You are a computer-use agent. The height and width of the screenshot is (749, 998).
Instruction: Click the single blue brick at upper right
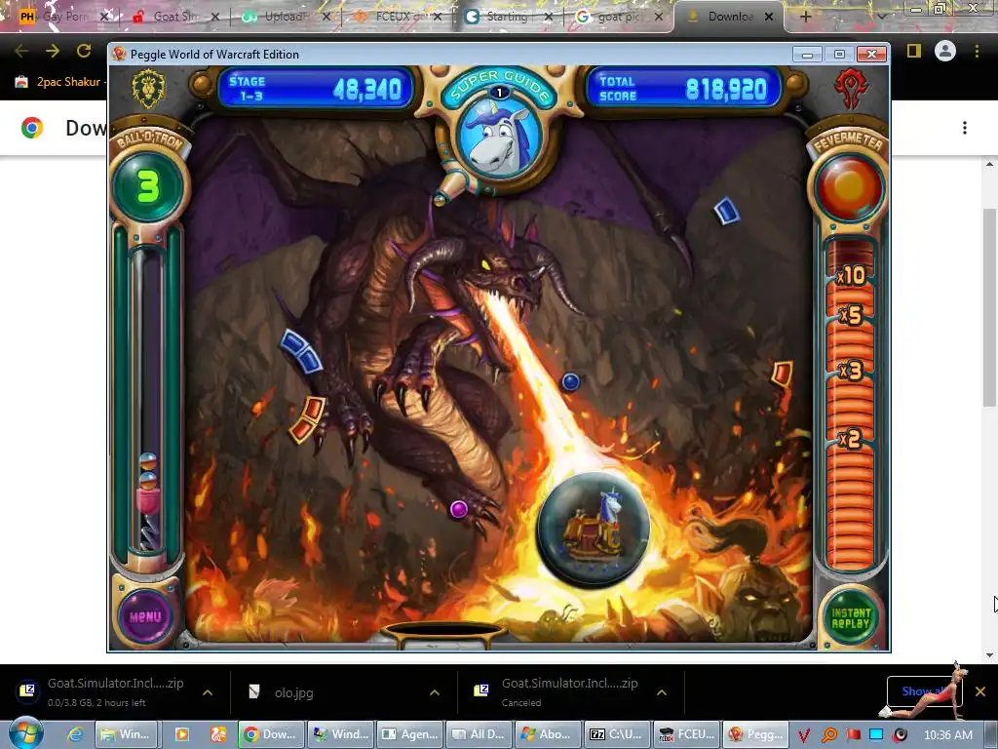tap(726, 211)
